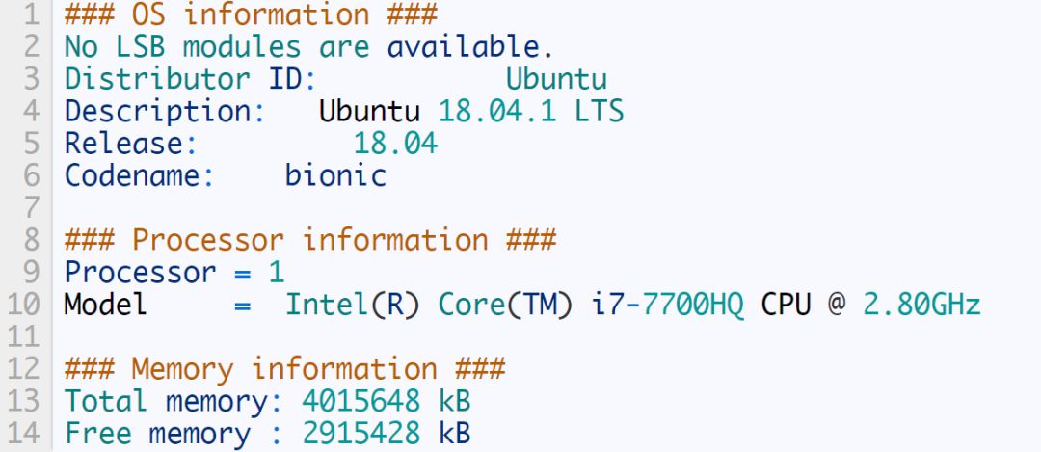This screenshot has height=452, width=1041.
Task: Click the "Distributor ID:" label
Action: (191, 79)
